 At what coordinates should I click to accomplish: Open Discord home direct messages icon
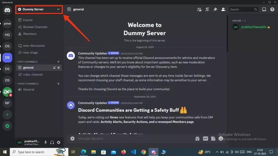pos(7,10)
